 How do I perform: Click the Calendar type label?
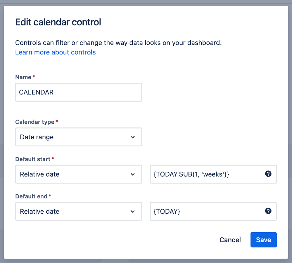(x=34, y=122)
